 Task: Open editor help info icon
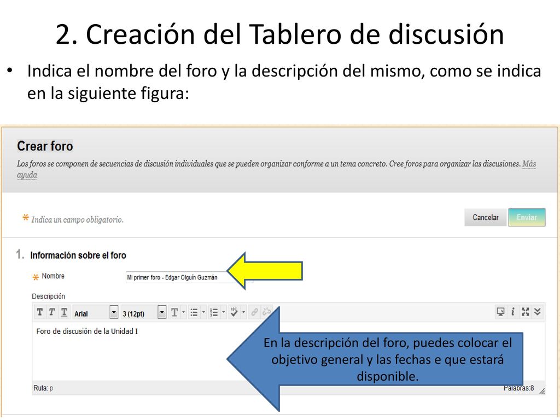(513, 312)
